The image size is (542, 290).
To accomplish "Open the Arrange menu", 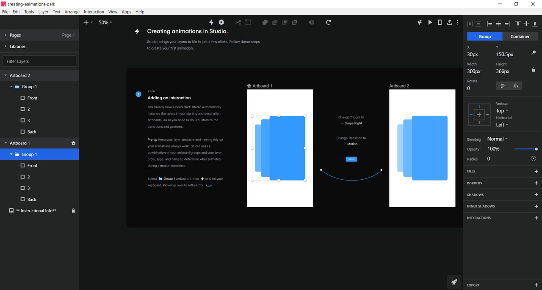I will click(72, 12).
